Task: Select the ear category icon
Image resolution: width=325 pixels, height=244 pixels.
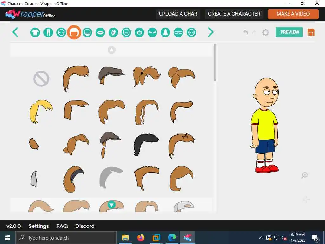Action: click(113, 32)
